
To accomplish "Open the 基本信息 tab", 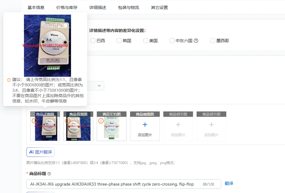I will (36, 7).
